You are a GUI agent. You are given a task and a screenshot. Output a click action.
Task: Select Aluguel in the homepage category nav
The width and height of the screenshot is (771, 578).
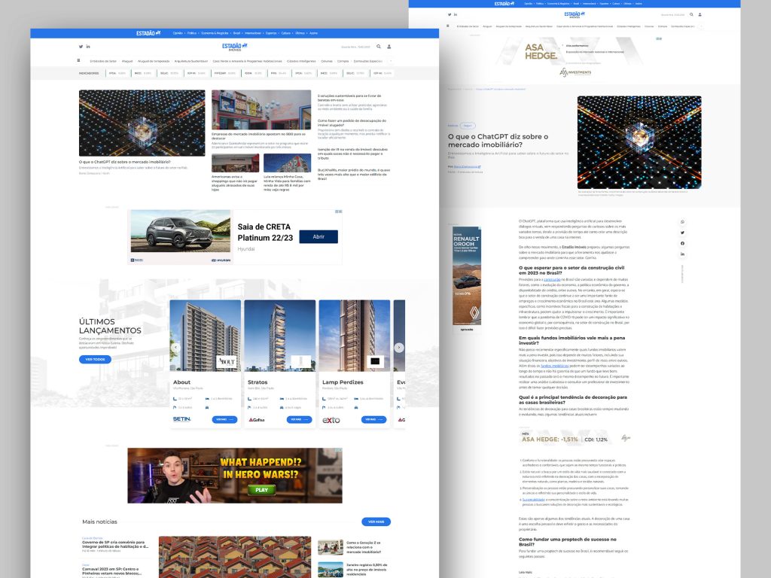click(127, 62)
